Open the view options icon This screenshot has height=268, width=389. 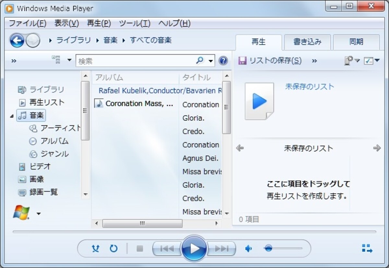click(x=56, y=60)
